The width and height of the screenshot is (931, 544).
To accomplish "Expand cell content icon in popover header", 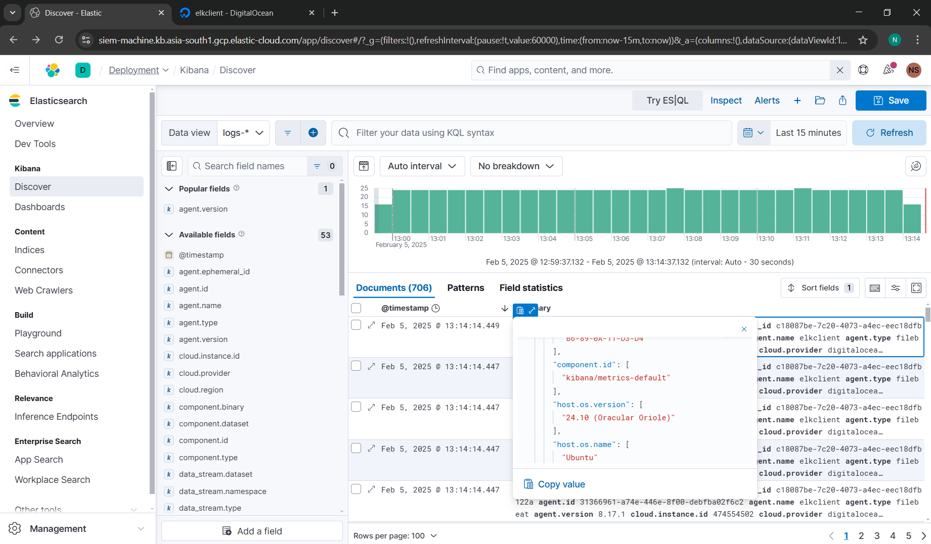I will (532, 310).
